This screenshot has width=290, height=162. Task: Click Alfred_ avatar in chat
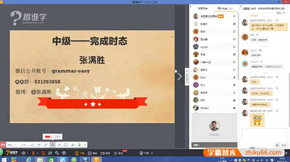(245, 52)
